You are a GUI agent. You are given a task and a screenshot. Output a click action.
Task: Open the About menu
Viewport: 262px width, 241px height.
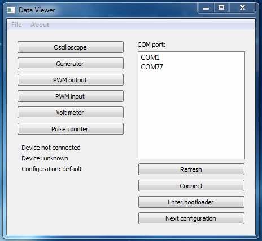pos(40,25)
